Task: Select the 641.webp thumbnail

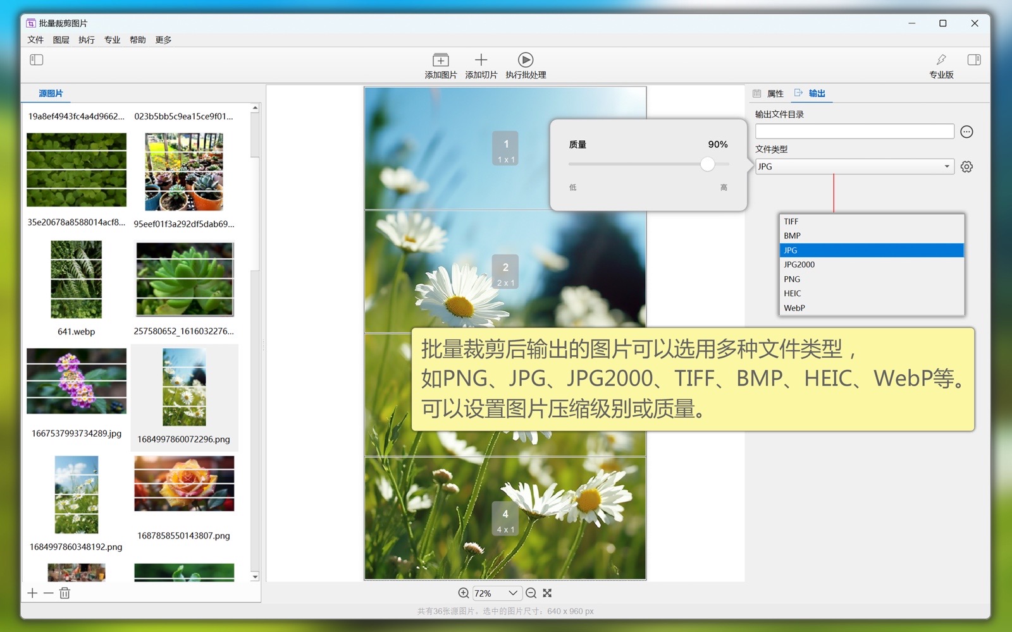Action: coord(76,279)
